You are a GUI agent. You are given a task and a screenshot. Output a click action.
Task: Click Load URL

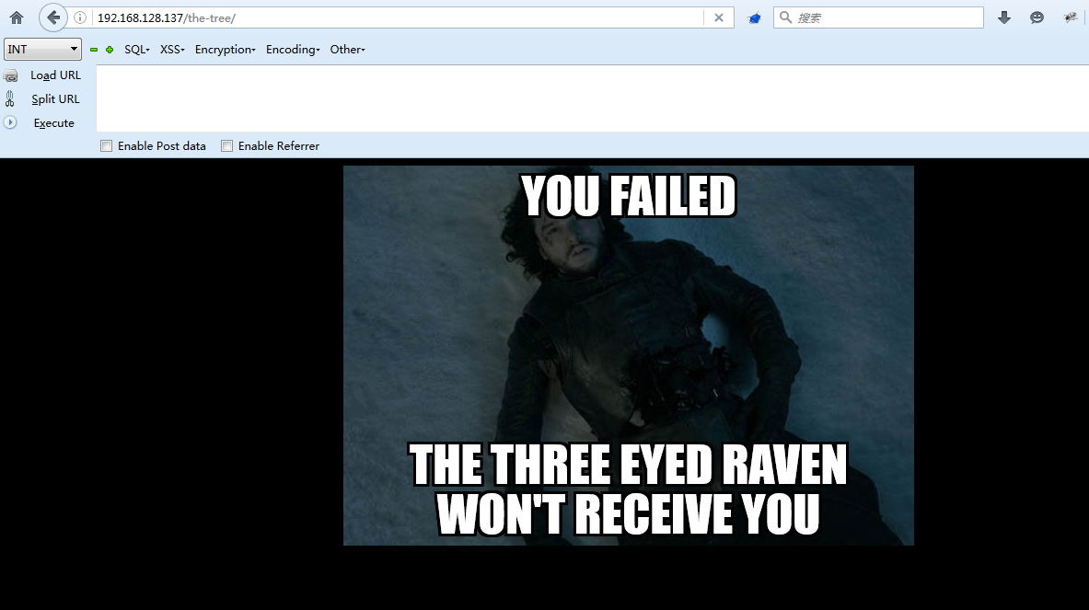pos(55,75)
